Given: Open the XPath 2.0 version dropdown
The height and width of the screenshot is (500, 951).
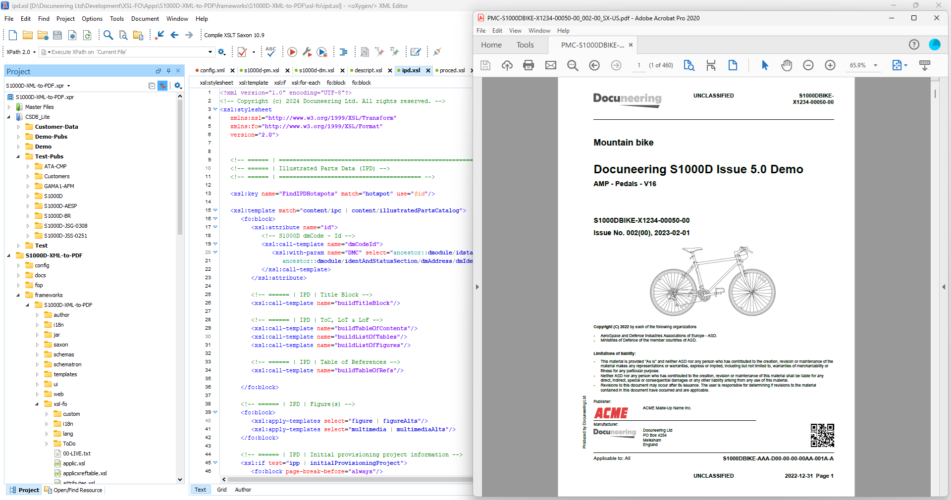Looking at the screenshot, I should tap(34, 51).
